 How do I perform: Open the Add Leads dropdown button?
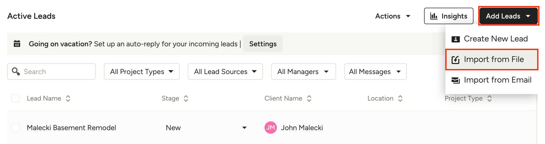click(x=508, y=16)
